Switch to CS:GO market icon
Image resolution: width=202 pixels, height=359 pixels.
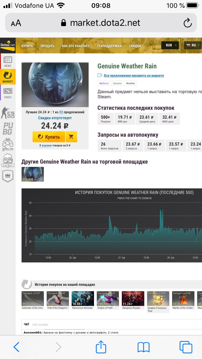coord(8,113)
